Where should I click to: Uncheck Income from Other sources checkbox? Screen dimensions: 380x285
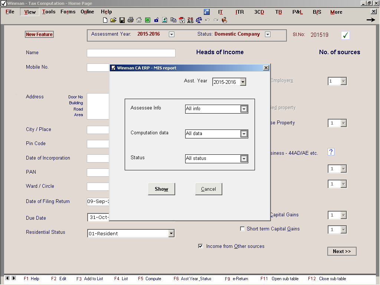200,246
